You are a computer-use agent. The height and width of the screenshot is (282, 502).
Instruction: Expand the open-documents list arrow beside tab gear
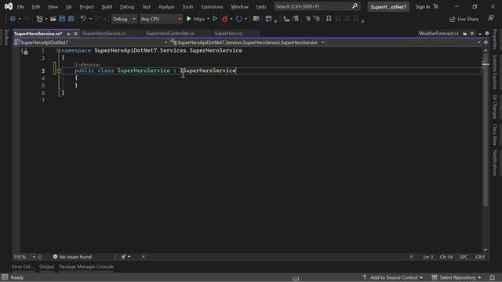click(480, 34)
